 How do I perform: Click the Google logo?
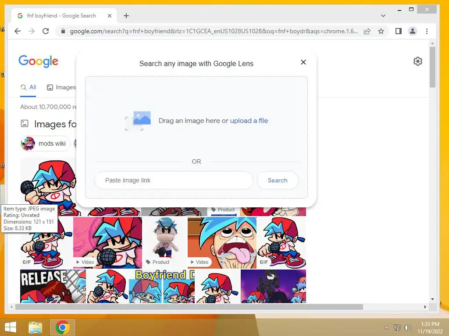coord(39,61)
